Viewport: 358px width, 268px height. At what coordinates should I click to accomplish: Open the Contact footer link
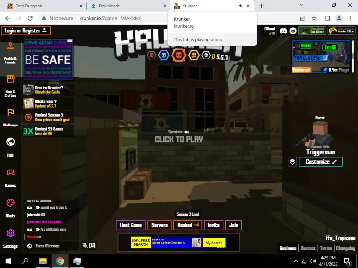[x=308, y=248]
